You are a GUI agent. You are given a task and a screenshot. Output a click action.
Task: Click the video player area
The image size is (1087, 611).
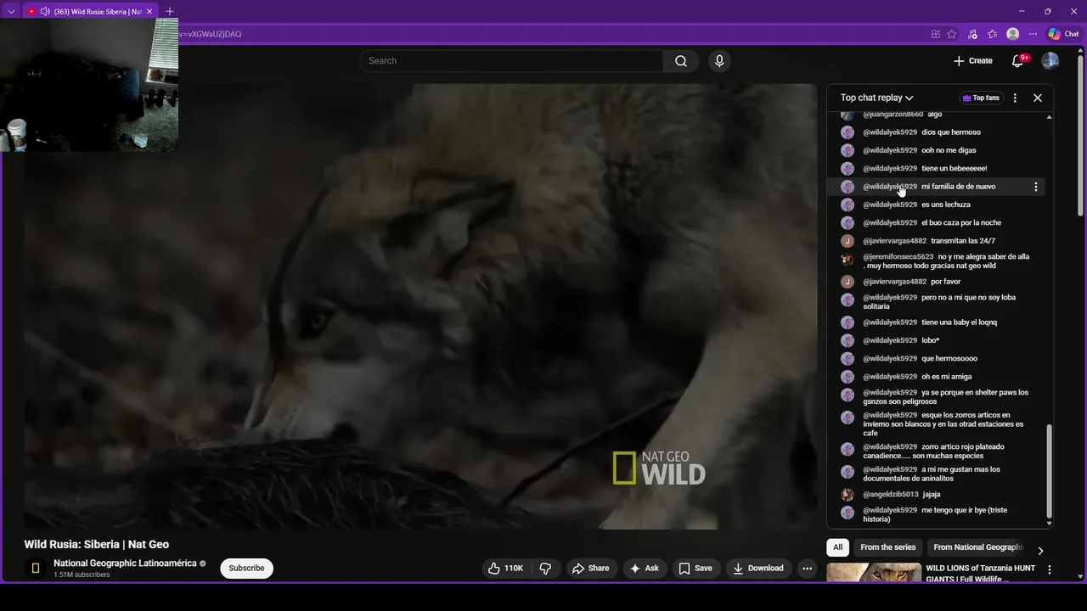point(420,305)
